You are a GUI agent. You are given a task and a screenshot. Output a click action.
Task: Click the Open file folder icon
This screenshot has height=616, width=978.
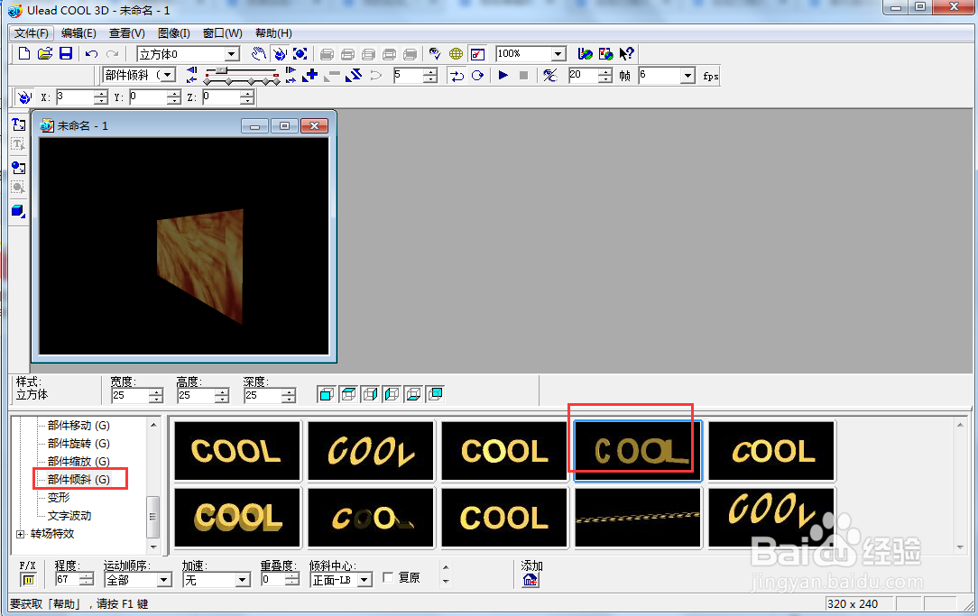(45, 53)
